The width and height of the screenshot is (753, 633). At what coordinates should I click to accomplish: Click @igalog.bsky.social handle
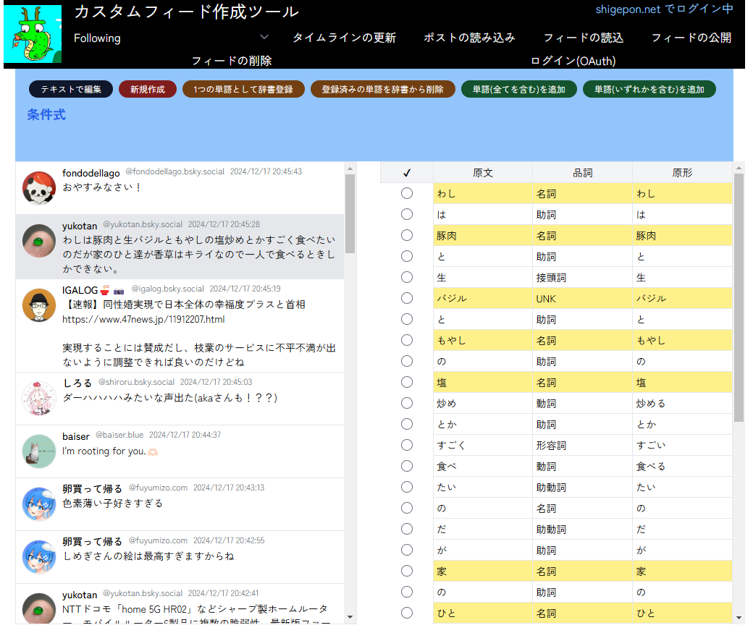(x=167, y=289)
